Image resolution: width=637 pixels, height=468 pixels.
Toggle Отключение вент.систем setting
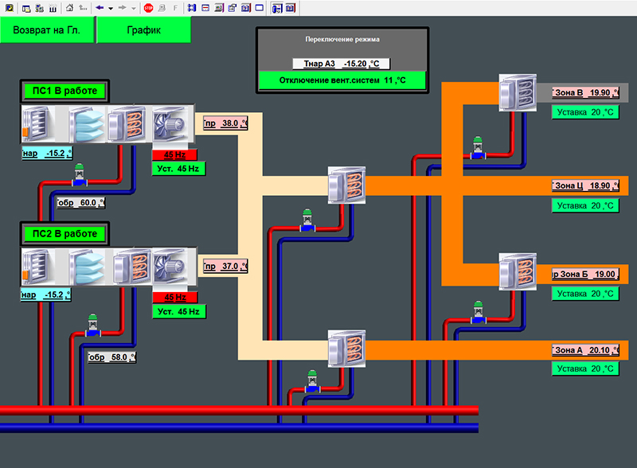pyautogui.click(x=342, y=81)
